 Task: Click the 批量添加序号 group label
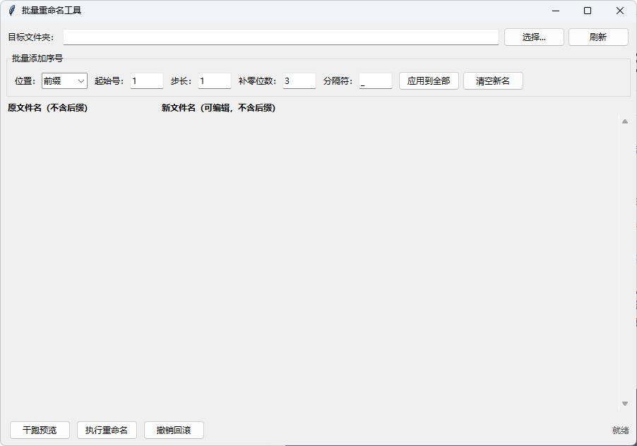[37, 59]
